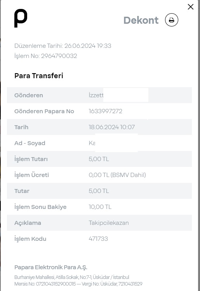200x291 pixels.
Task: Click the Ad - Soyad row label
Action: click(x=30, y=143)
